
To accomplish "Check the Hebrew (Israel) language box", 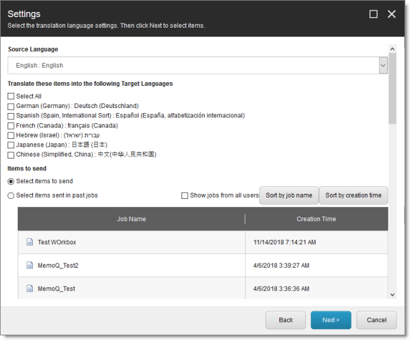I will click(x=11, y=136).
